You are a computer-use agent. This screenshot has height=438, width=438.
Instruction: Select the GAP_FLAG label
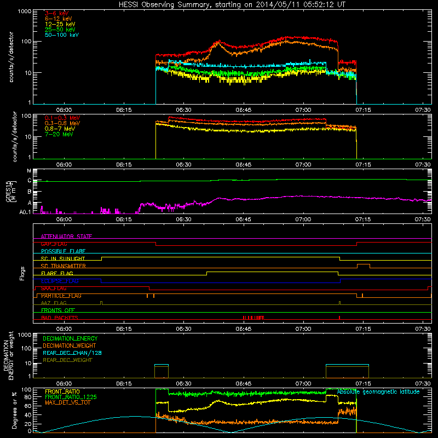54,244
